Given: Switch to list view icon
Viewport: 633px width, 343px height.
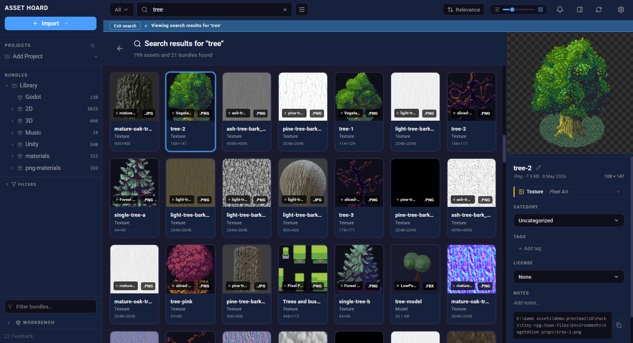Looking at the screenshot, I should [x=497, y=10].
